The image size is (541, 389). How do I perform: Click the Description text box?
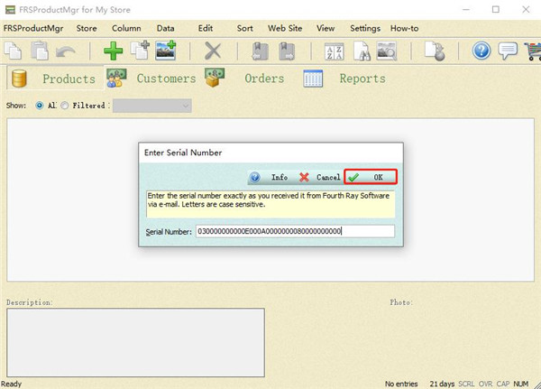pos(135,342)
